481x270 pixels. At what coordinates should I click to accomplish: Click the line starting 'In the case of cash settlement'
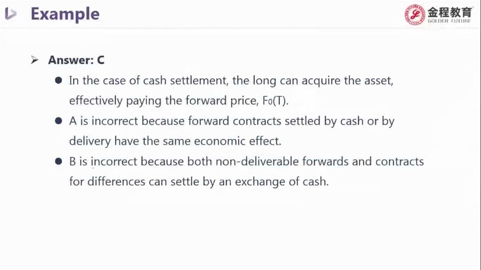coord(231,81)
